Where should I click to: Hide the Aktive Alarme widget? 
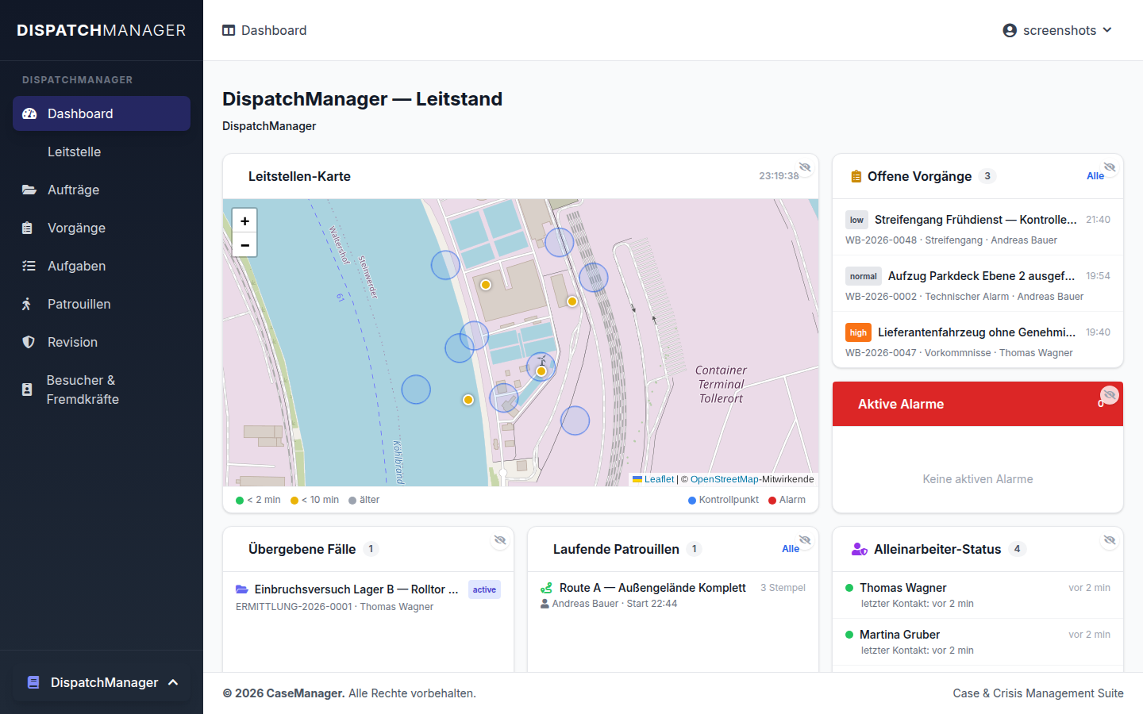pyautogui.click(x=1110, y=394)
